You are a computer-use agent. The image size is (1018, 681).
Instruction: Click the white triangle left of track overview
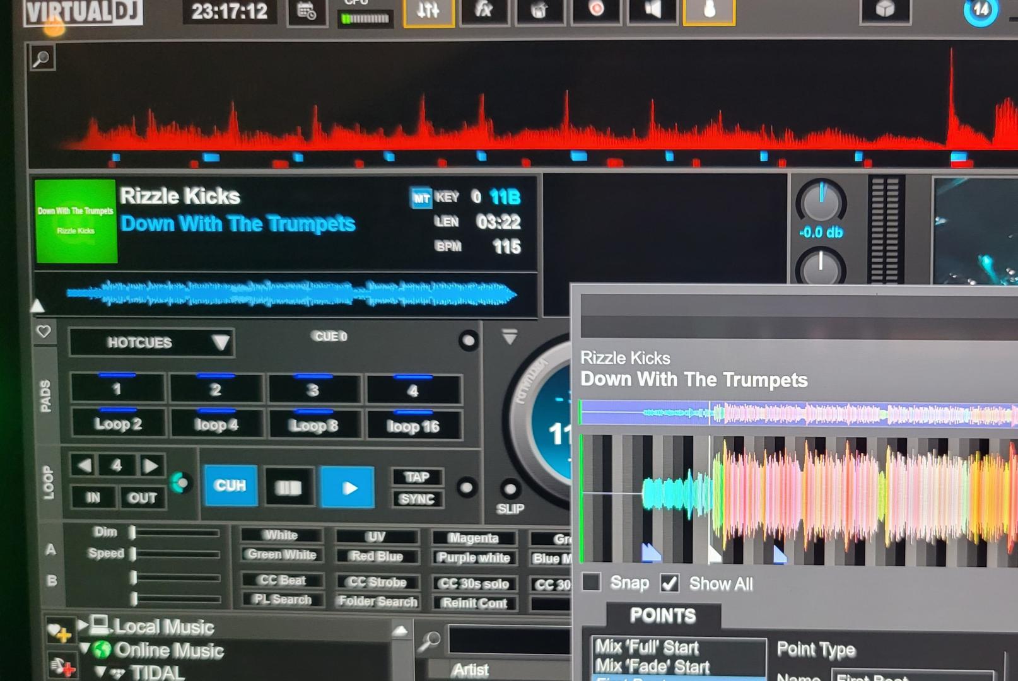pos(37,306)
